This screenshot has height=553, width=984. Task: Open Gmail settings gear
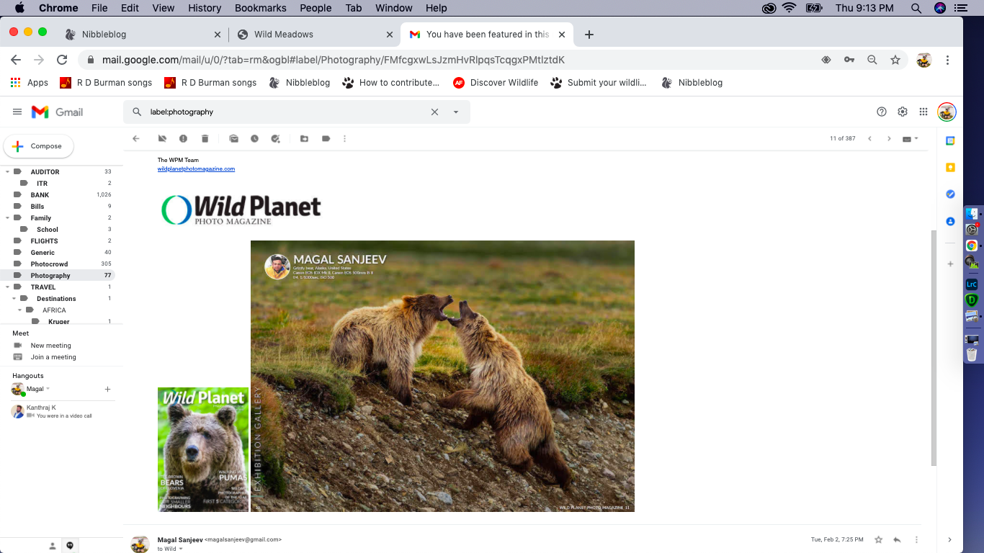903,112
